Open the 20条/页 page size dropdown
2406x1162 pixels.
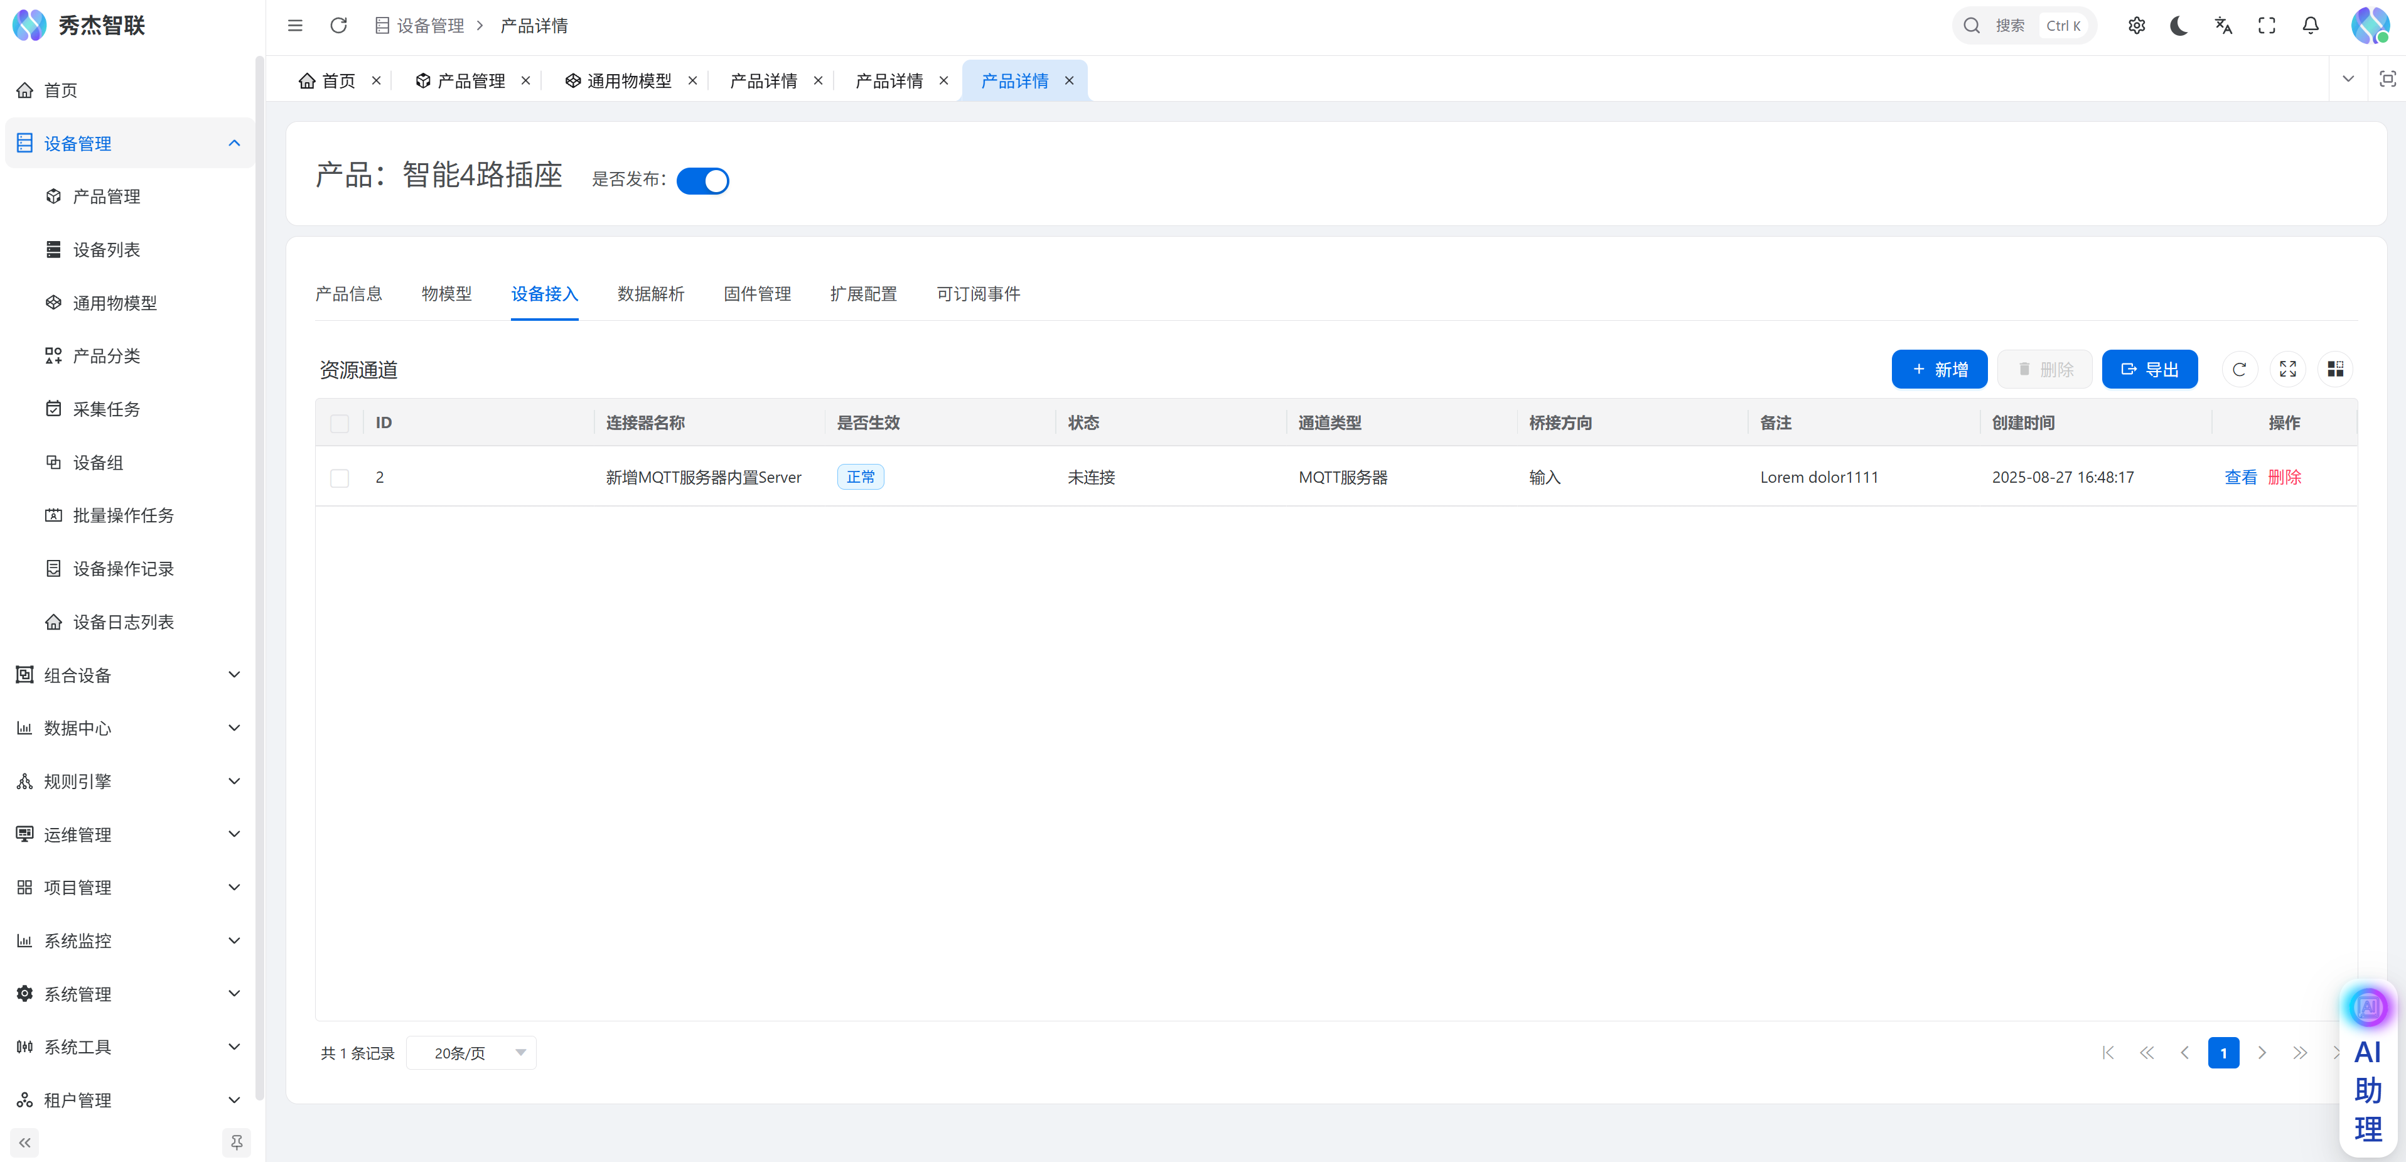[471, 1053]
